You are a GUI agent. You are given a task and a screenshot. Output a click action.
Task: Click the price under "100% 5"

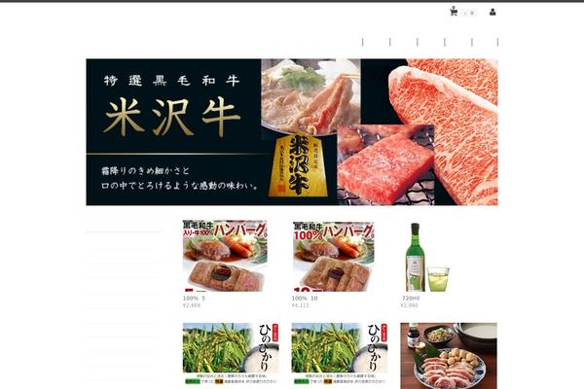(x=192, y=305)
